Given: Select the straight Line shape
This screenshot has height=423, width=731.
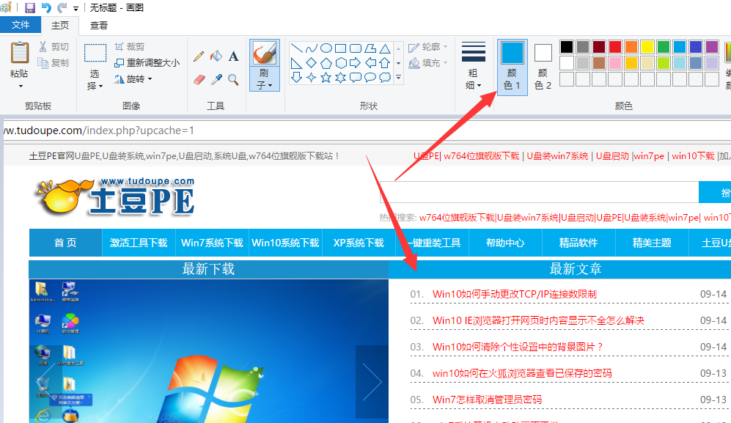Looking at the screenshot, I should (296, 48).
